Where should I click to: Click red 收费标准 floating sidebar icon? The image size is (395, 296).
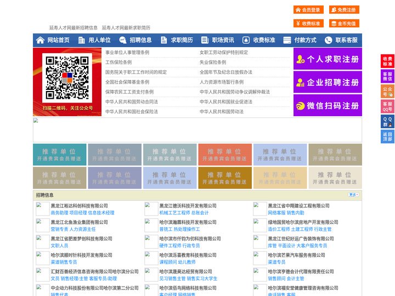387,61
